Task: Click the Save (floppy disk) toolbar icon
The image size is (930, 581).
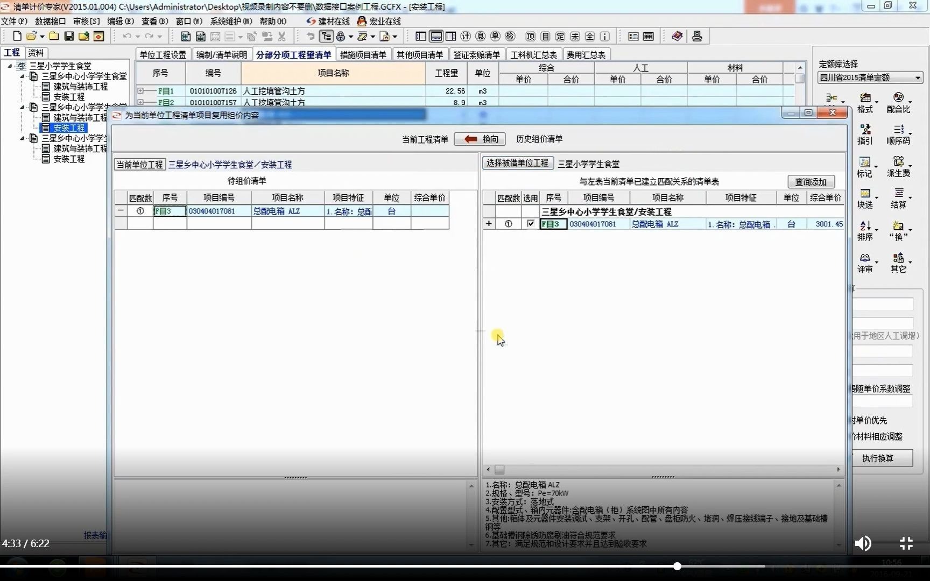Action: click(69, 36)
